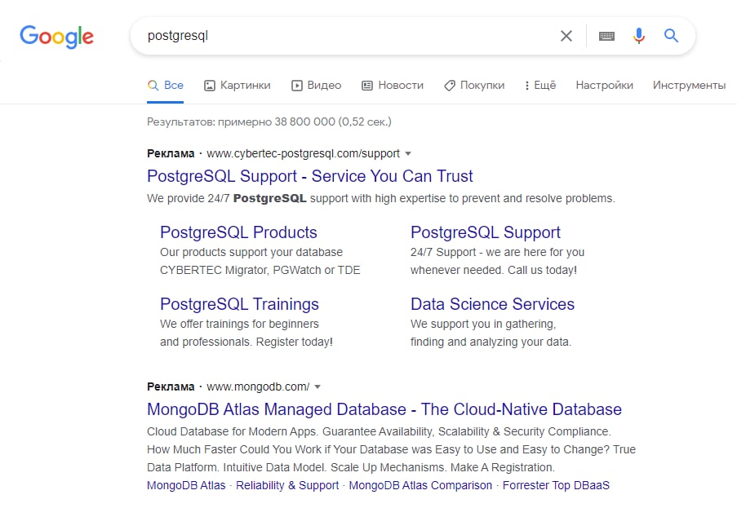Open the MongoDB Atlas sitelink
The height and width of the screenshot is (508, 737).
tap(186, 485)
